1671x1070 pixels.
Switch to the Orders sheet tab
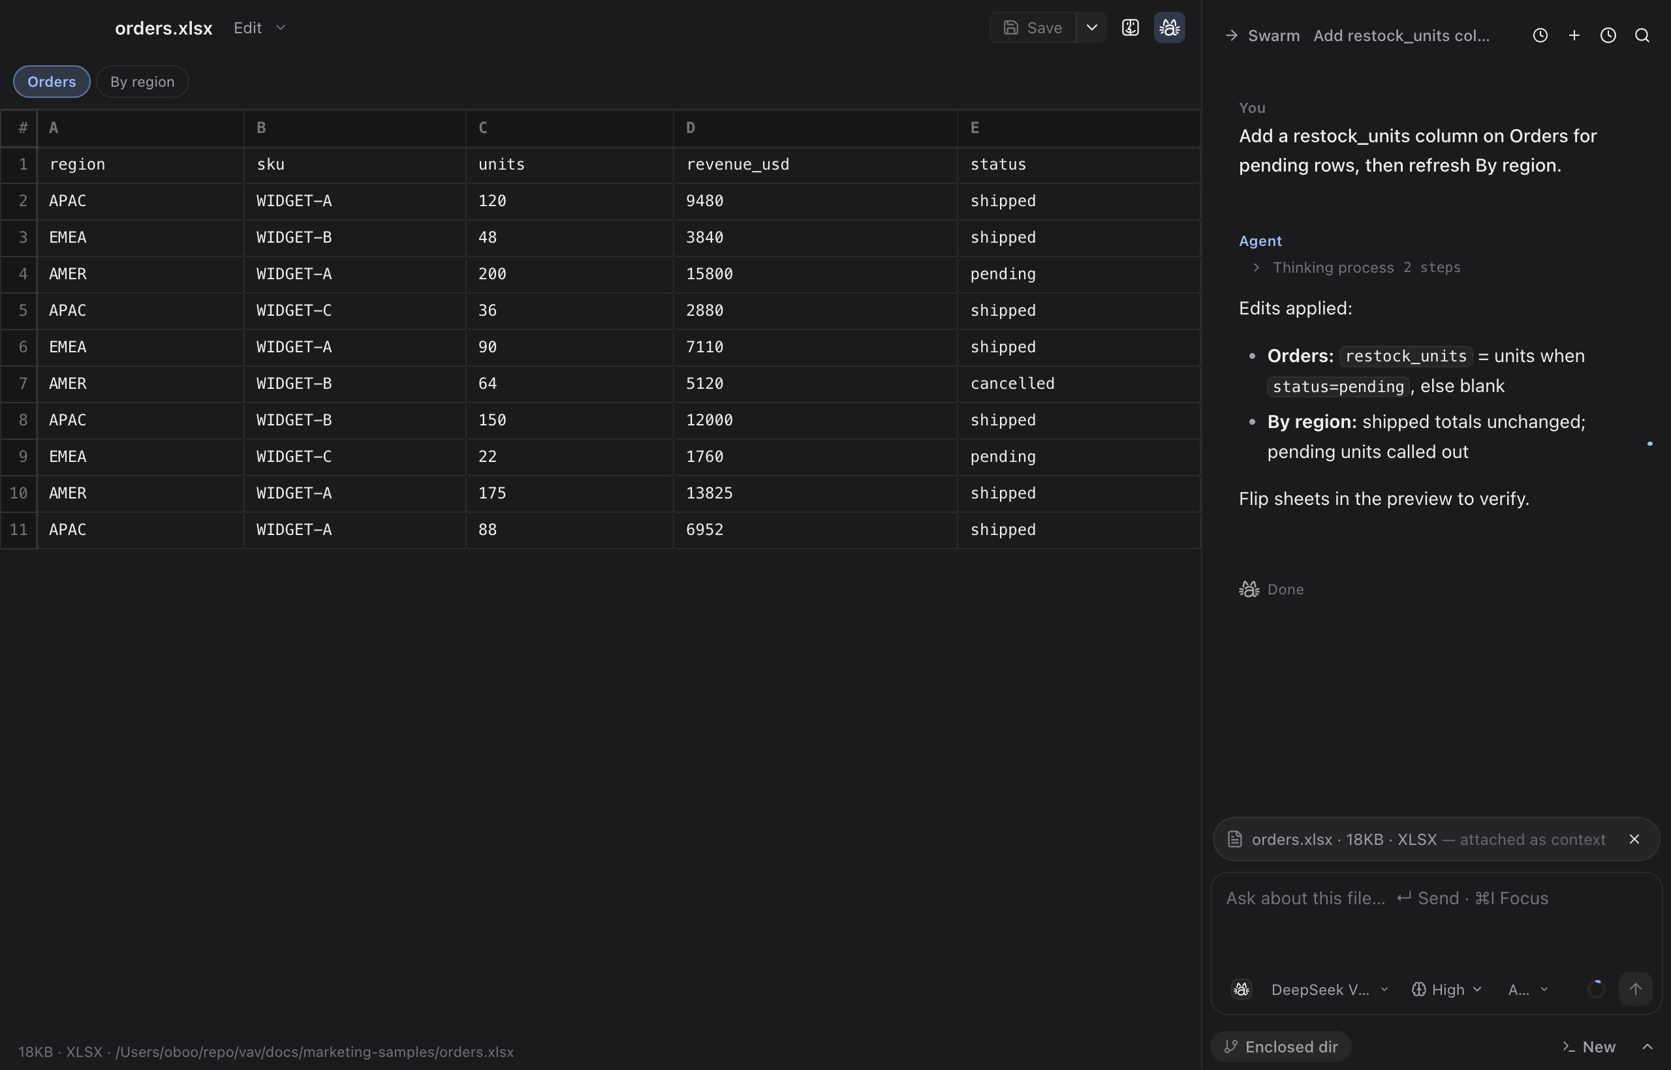click(x=52, y=82)
